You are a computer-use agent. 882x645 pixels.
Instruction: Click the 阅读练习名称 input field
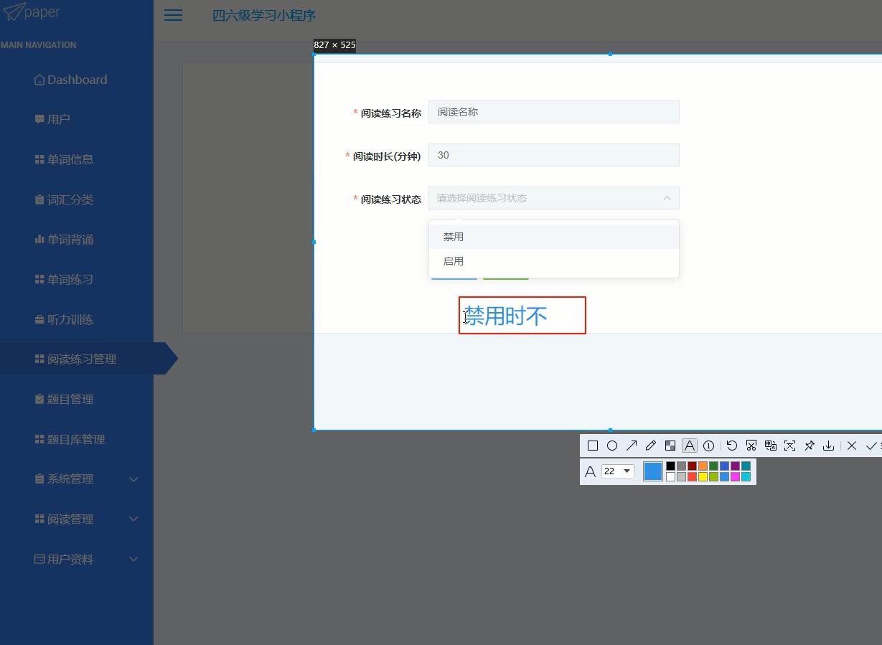pyautogui.click(x=553, y=112)
